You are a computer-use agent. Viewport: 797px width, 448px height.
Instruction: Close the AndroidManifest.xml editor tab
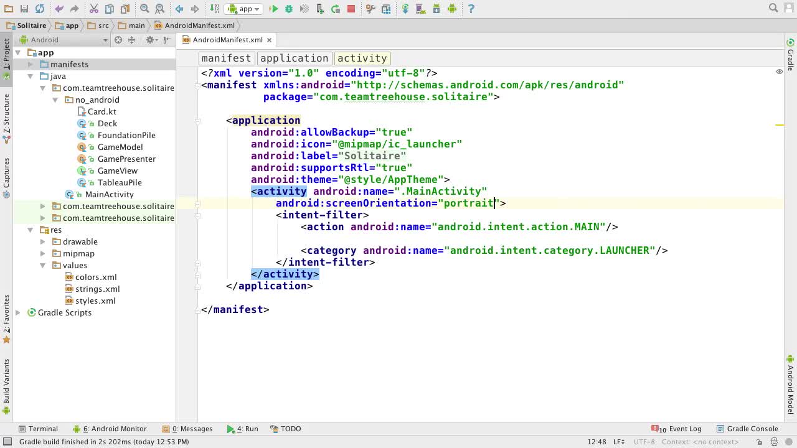269,40
